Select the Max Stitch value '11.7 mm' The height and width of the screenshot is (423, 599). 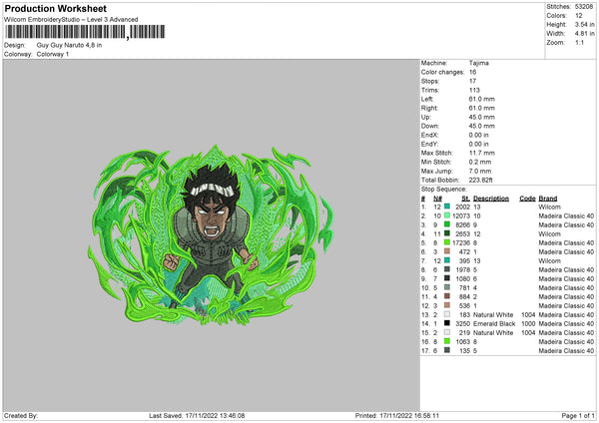click(x=482, y=153)
